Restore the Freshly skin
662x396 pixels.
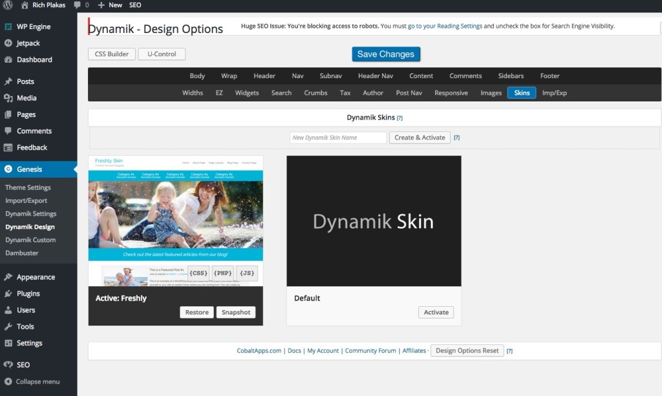197,312
